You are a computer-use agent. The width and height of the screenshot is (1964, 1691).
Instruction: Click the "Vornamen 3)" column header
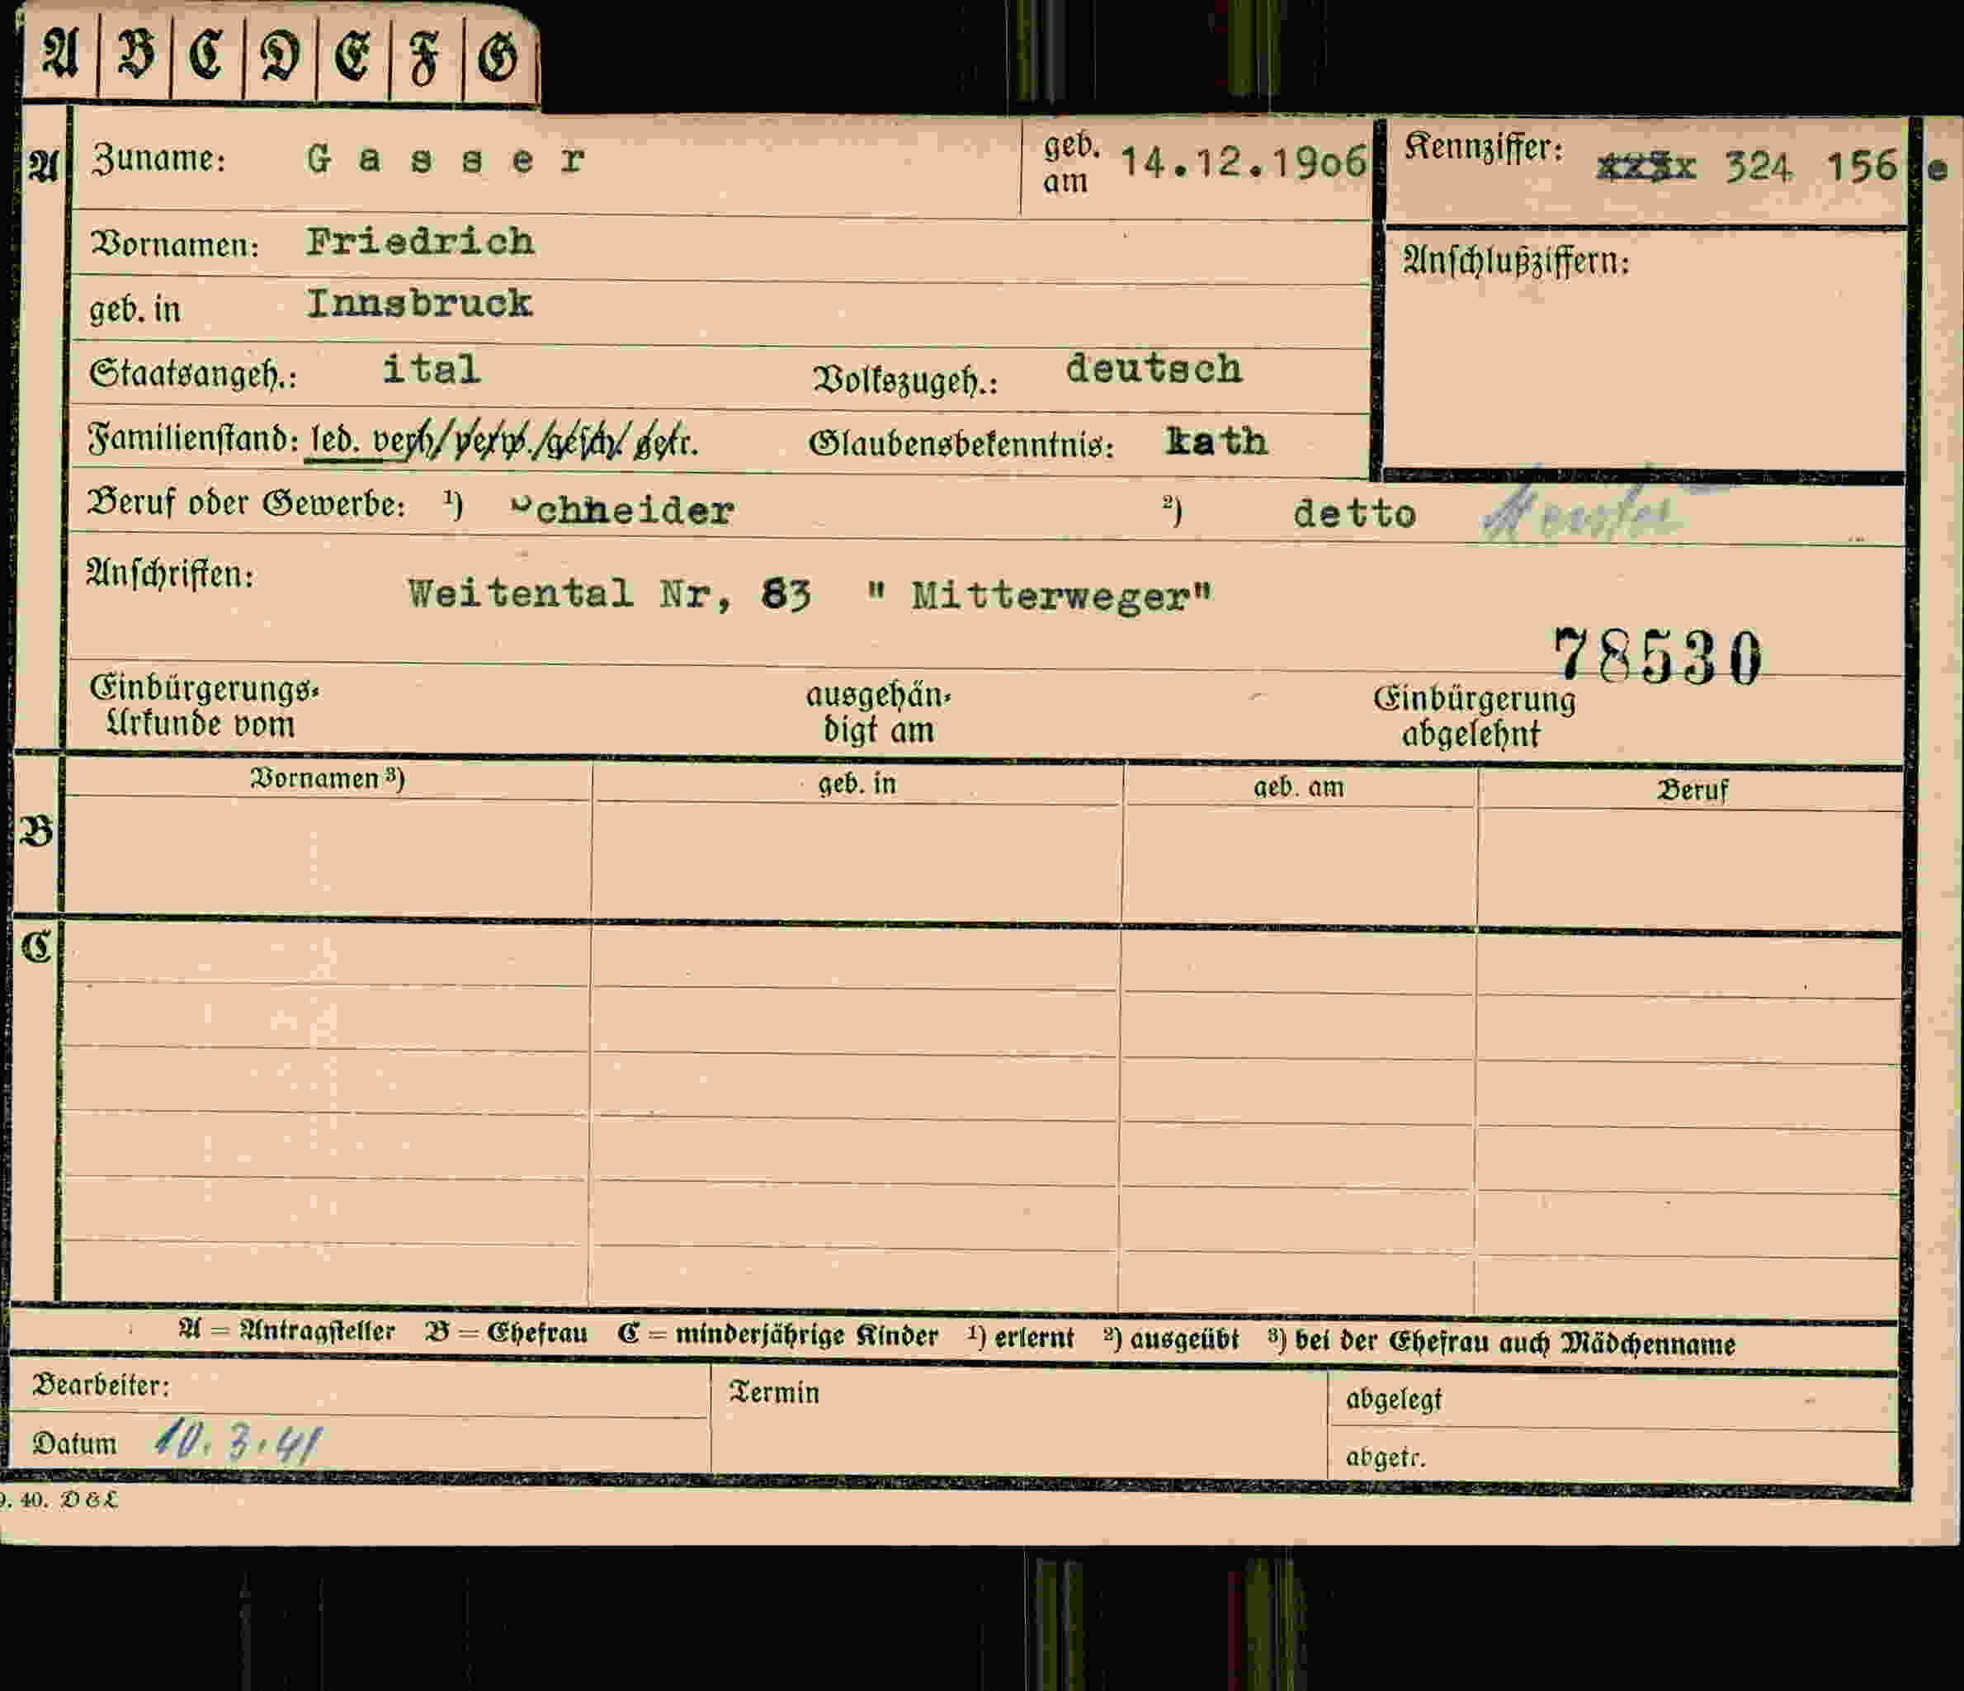(327, 778)
